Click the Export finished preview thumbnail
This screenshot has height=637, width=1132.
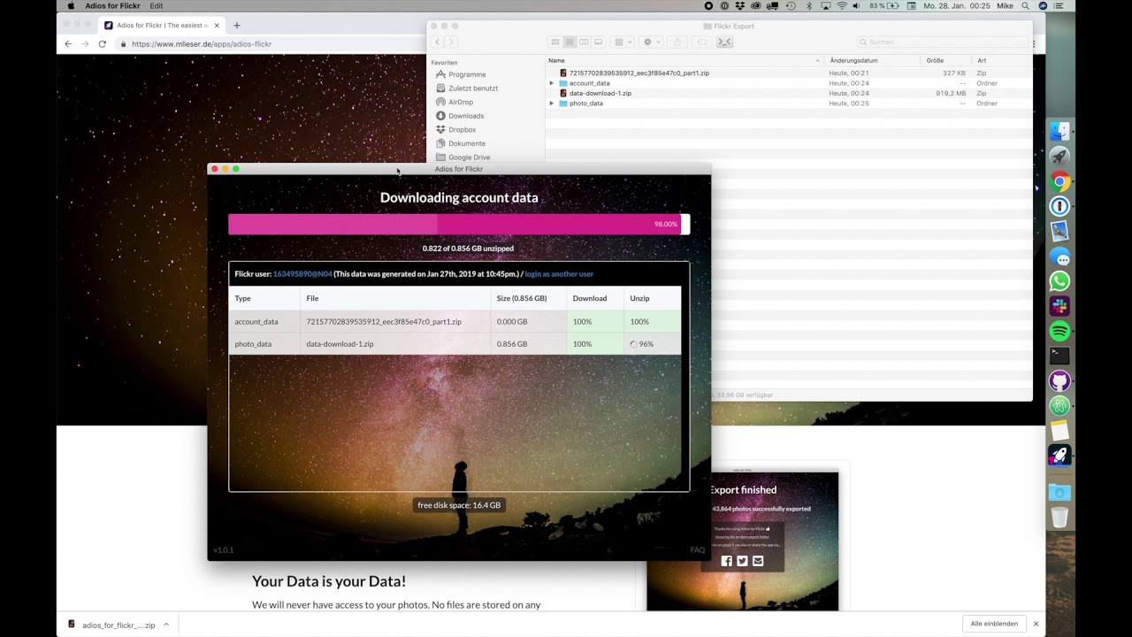point(742,541)
